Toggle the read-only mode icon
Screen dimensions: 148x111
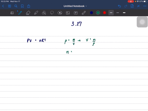12,13
